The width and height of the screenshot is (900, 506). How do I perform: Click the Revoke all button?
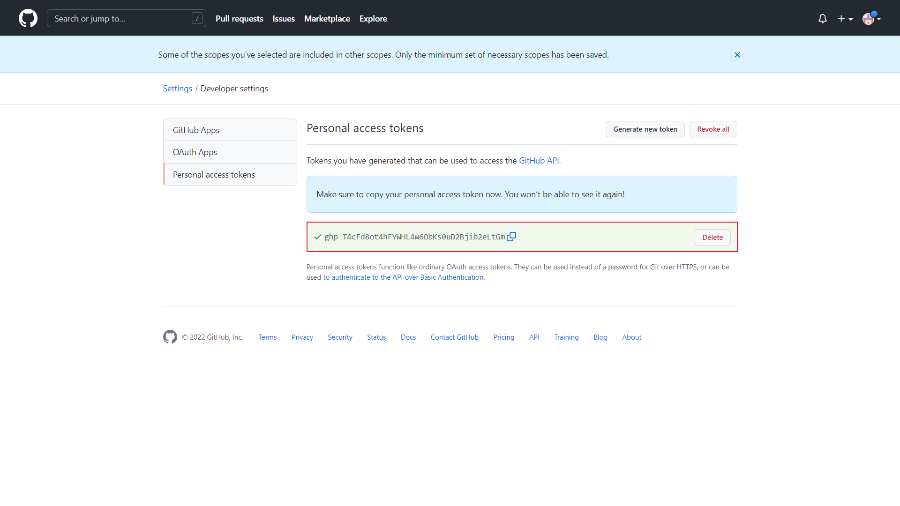[712, 129]
